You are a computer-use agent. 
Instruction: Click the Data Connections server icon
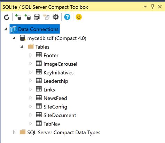(13, 29)
